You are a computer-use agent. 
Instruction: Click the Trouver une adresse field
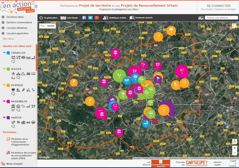click(x=221, y=18)
